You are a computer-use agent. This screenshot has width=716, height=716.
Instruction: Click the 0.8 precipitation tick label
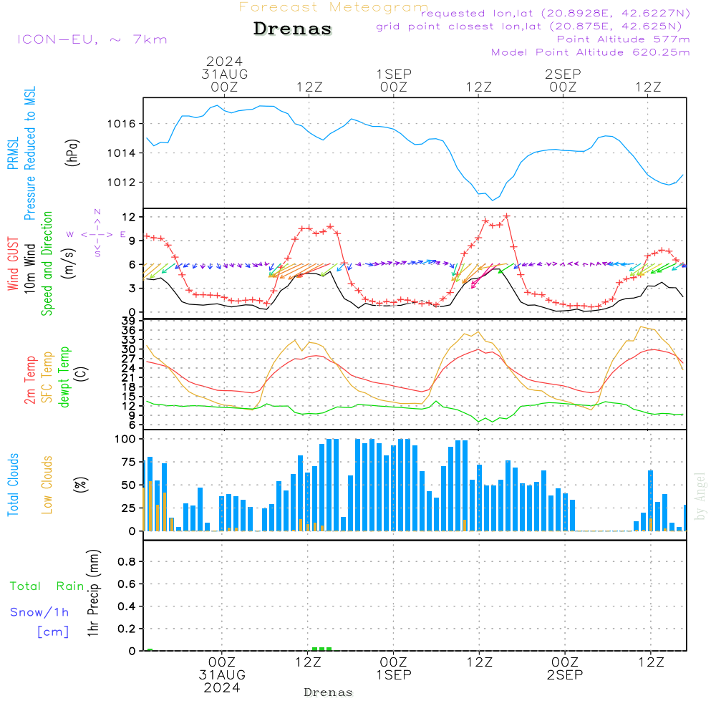pyautogui.click(x=127, y=561)
